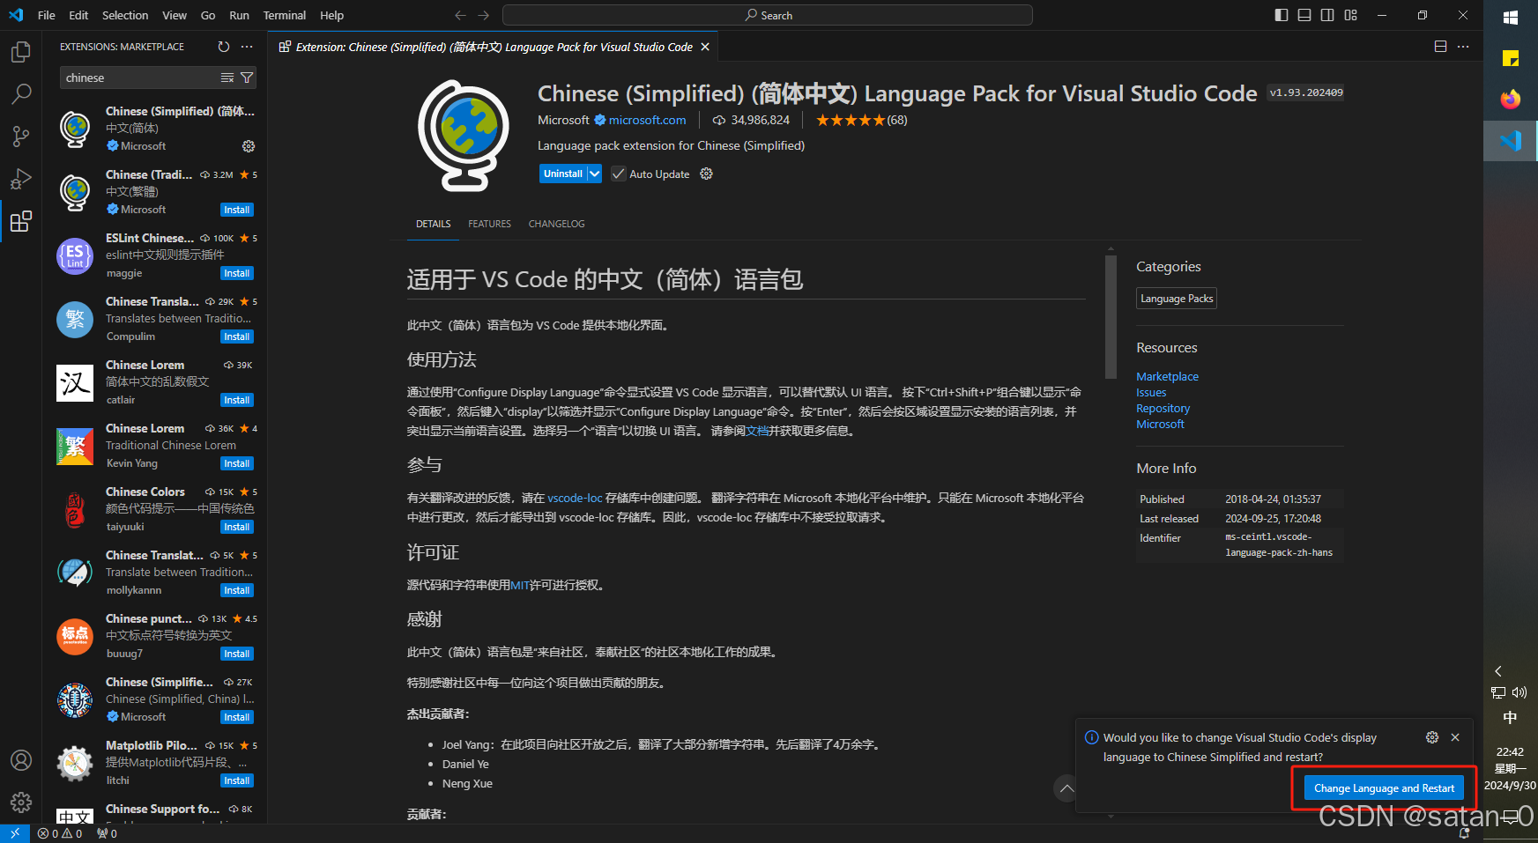1538x843 pixels.
Task: Open the Terminal menu
Action: tap(285, 15)
